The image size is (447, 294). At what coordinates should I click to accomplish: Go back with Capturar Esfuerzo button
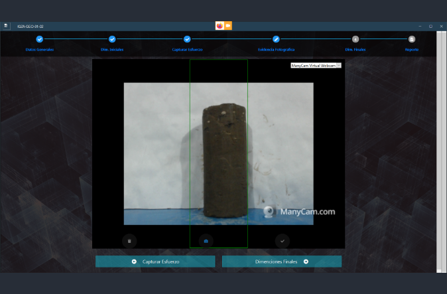tap(155, 261)
